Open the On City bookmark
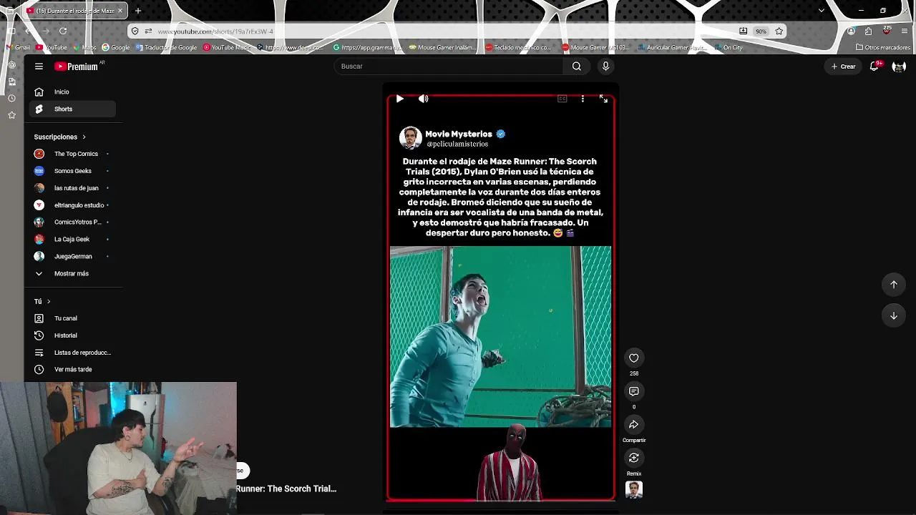 click(x=729, y=48)
